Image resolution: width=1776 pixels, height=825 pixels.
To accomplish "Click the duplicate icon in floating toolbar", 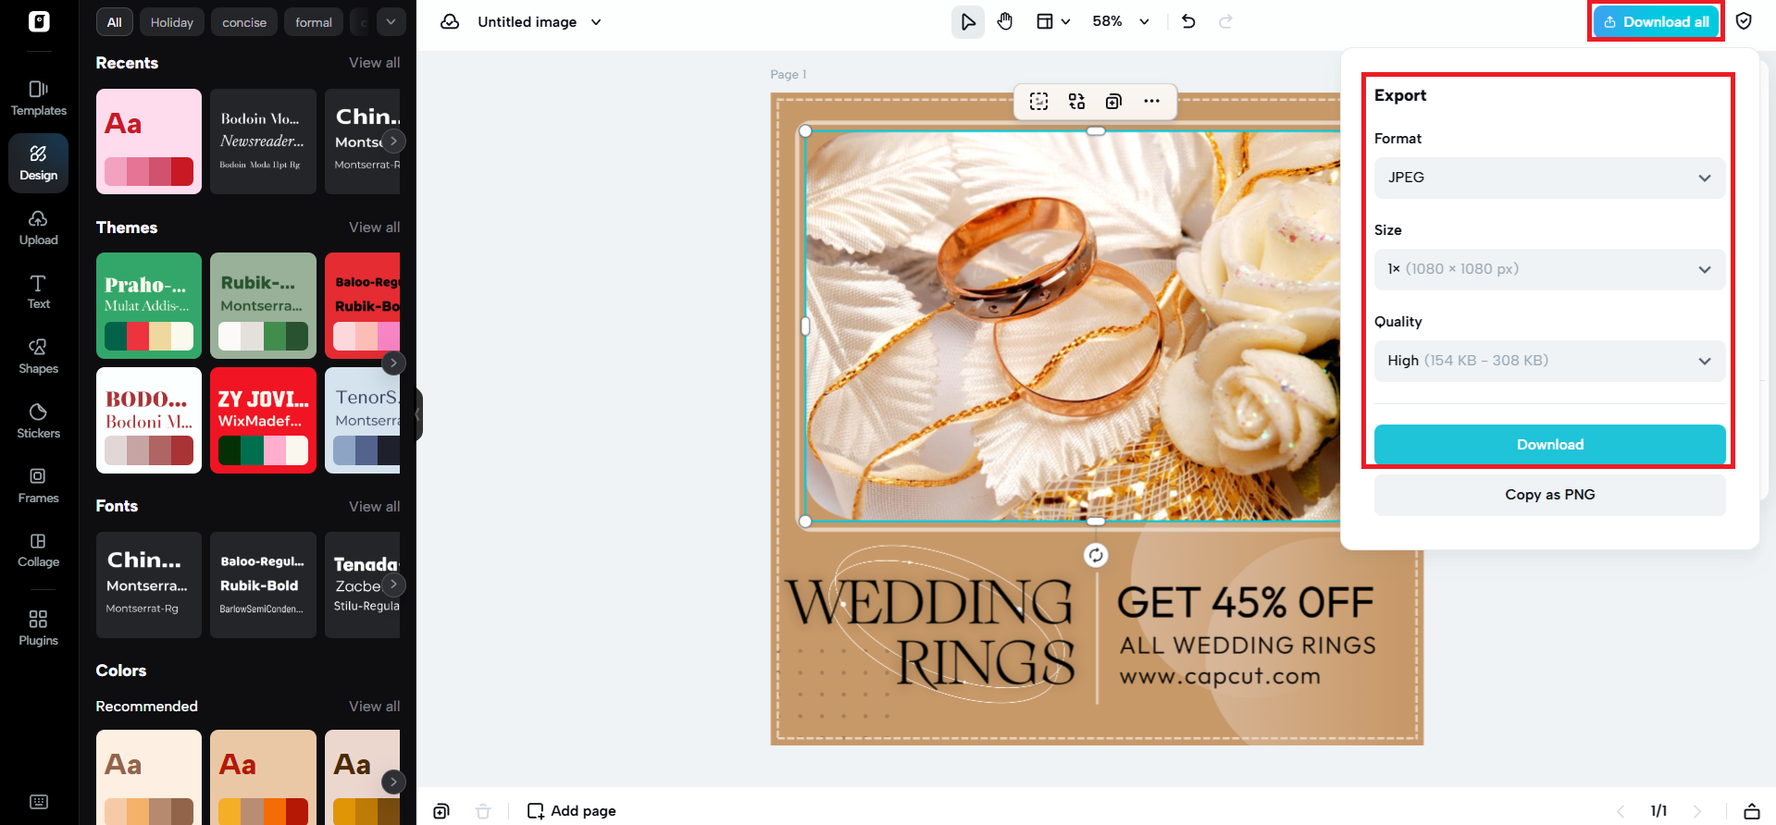I will pos(1114,101).
